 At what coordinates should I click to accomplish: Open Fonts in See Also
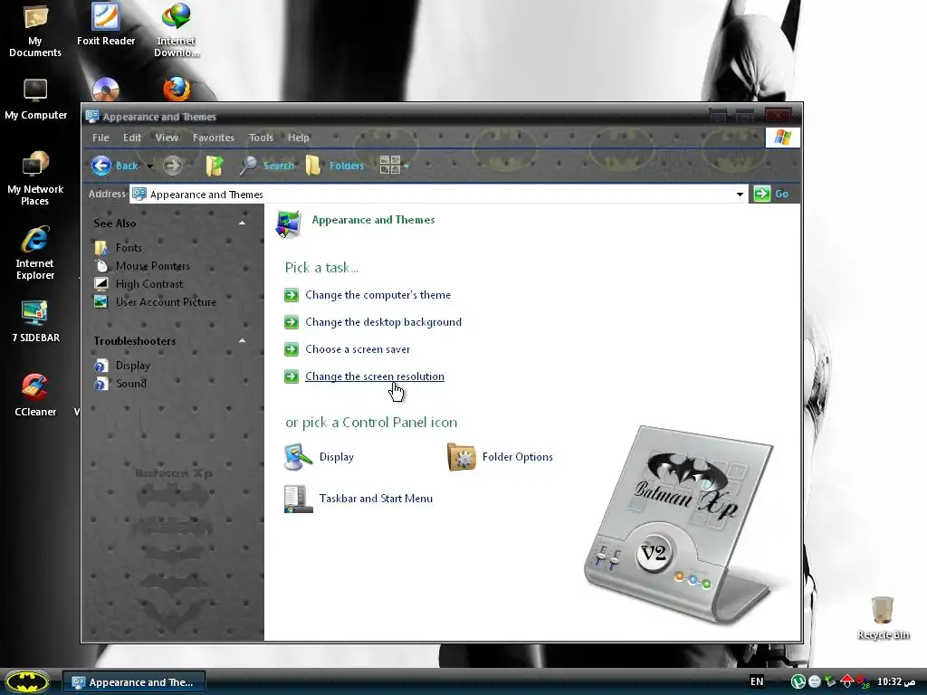tap(129, 248)
